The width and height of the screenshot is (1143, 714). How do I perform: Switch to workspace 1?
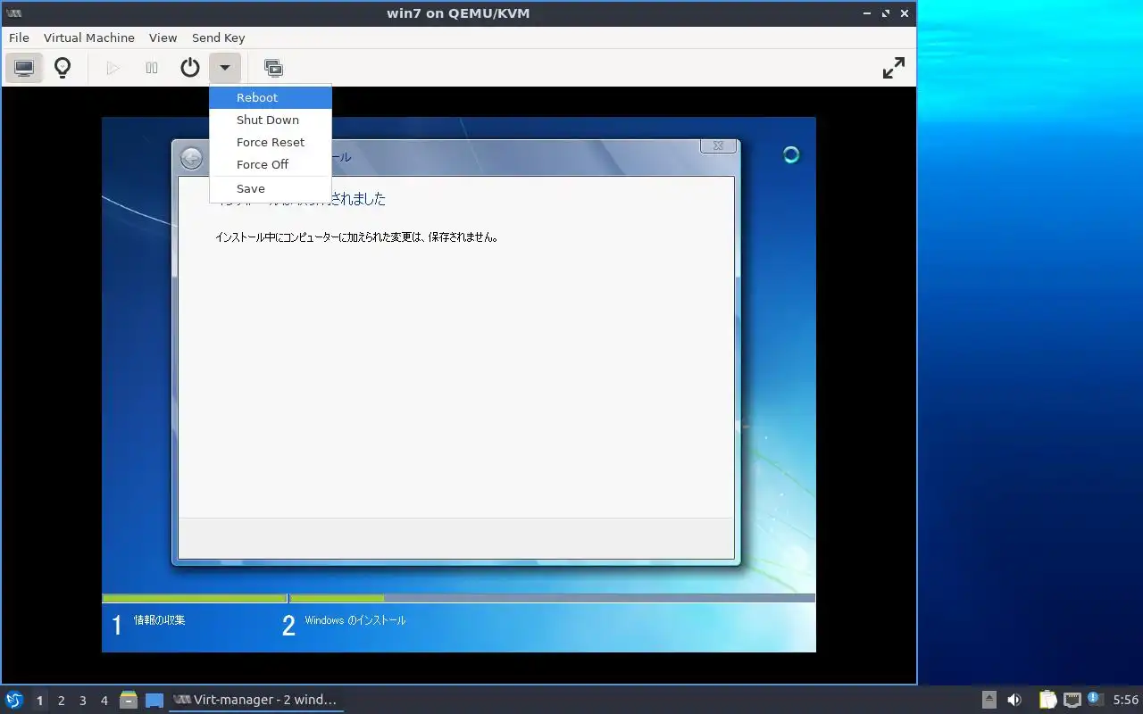39,701
